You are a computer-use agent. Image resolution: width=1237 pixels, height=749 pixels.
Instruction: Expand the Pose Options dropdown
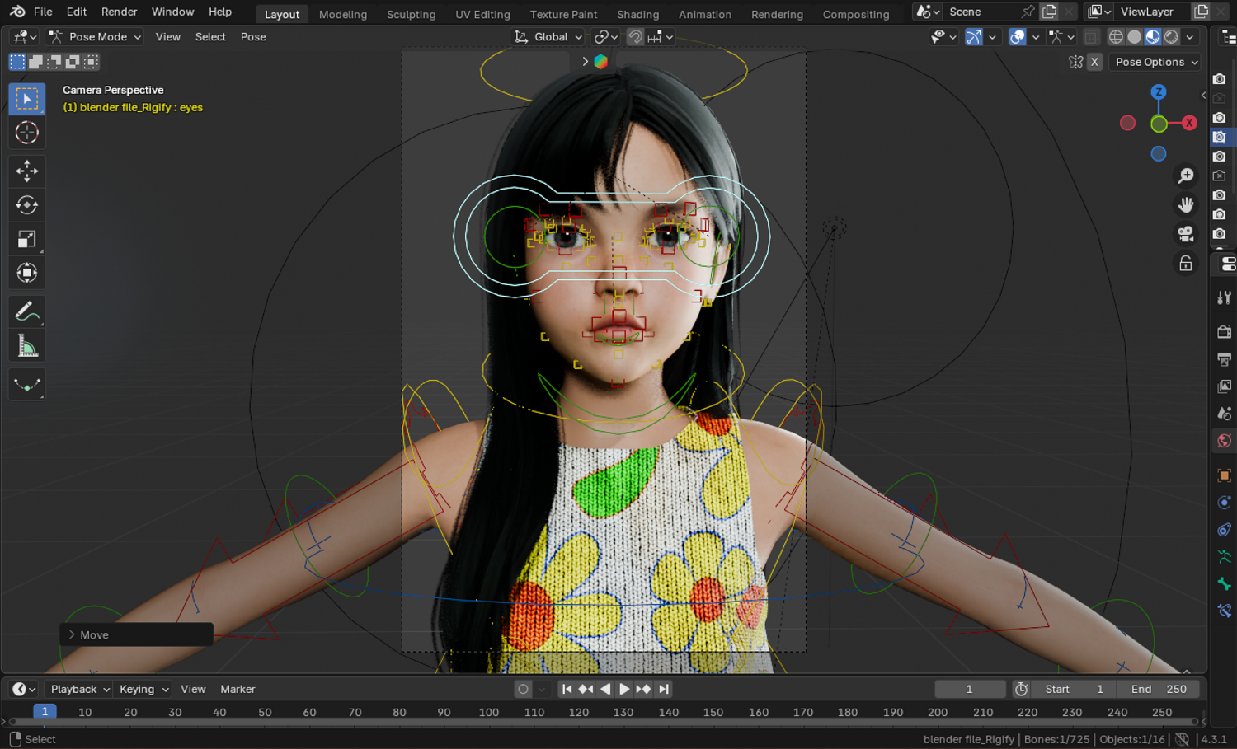pos(1155,62)
